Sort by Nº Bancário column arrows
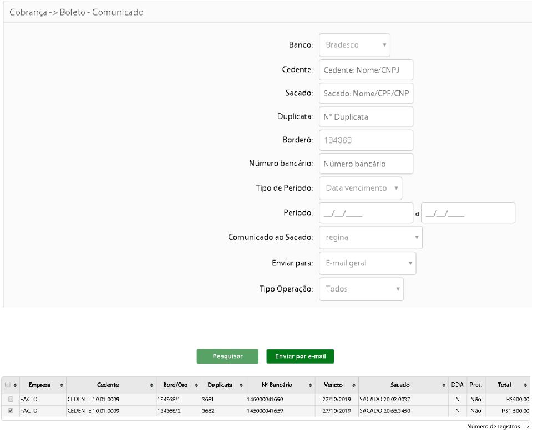The width and height of the screenshot is (533, 434). (x=311, y=385)
